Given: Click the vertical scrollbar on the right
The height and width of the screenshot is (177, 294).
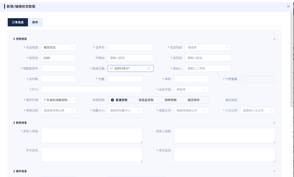Looking at the screenshot, I should coord(292,59).
